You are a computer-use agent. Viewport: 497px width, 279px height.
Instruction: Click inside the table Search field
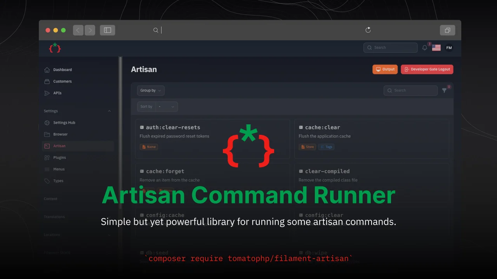pos(410,90)
